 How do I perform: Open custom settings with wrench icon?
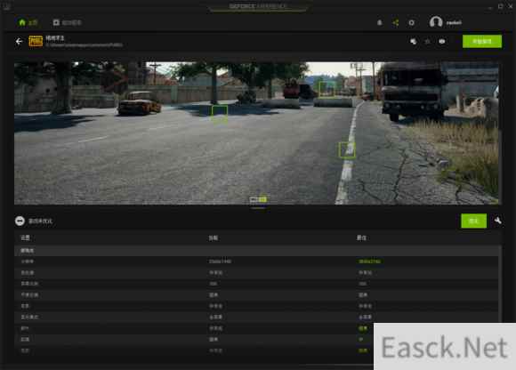497,221
